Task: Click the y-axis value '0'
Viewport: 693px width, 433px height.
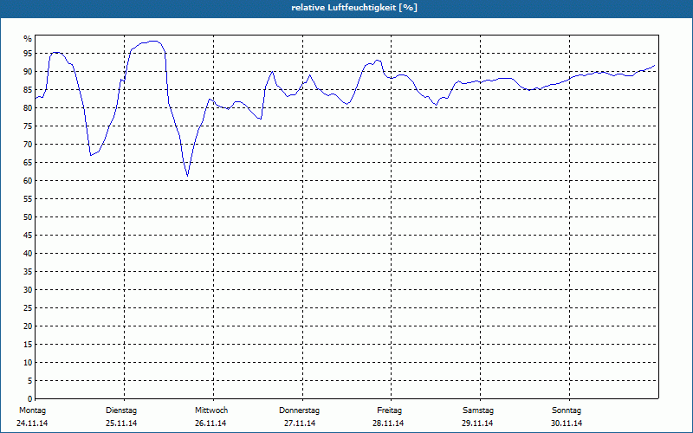Action: [30, 399]
